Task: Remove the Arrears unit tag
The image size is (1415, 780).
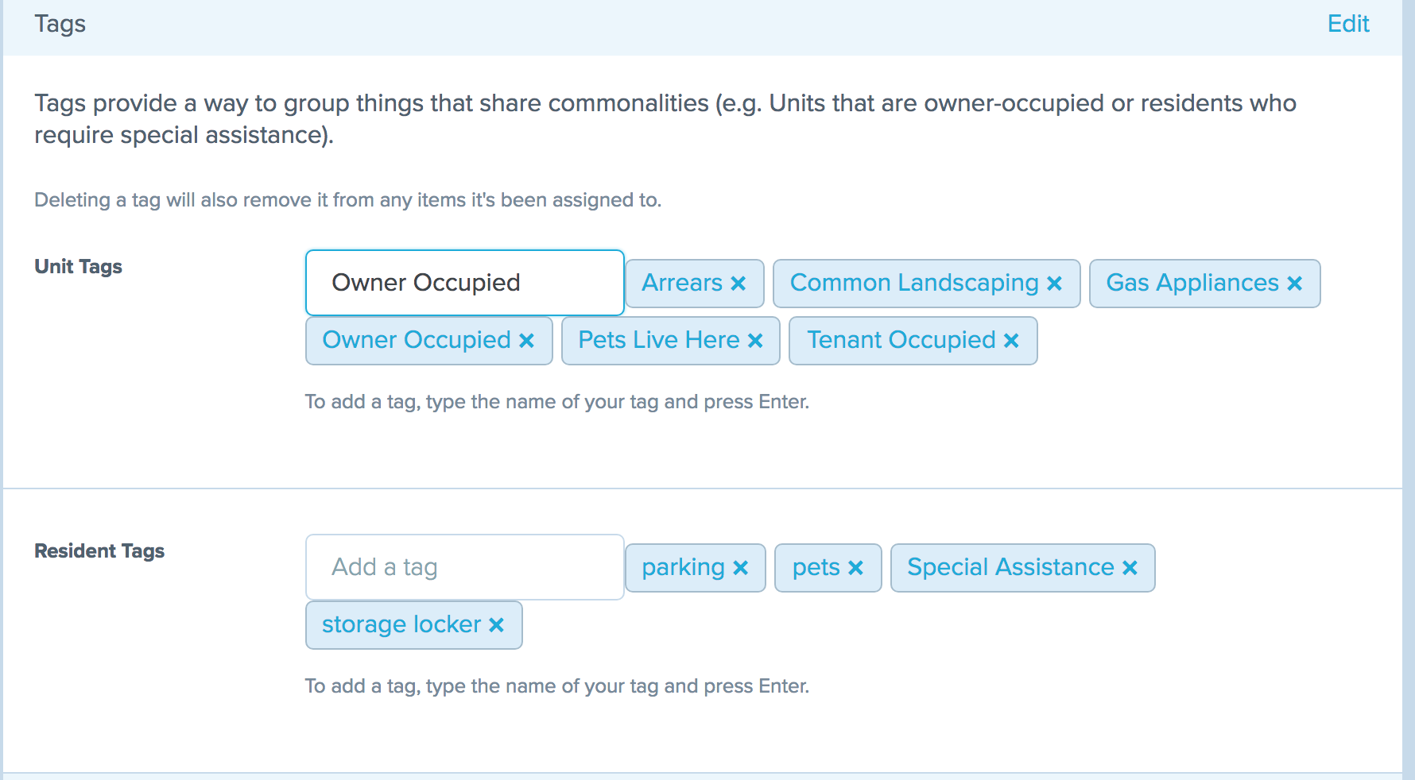Action: point(739,283)
